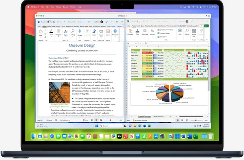Open Format as Table dropdown in Excel
The width and height of the screenshot is (244, 160).
(x=164, y=33)
